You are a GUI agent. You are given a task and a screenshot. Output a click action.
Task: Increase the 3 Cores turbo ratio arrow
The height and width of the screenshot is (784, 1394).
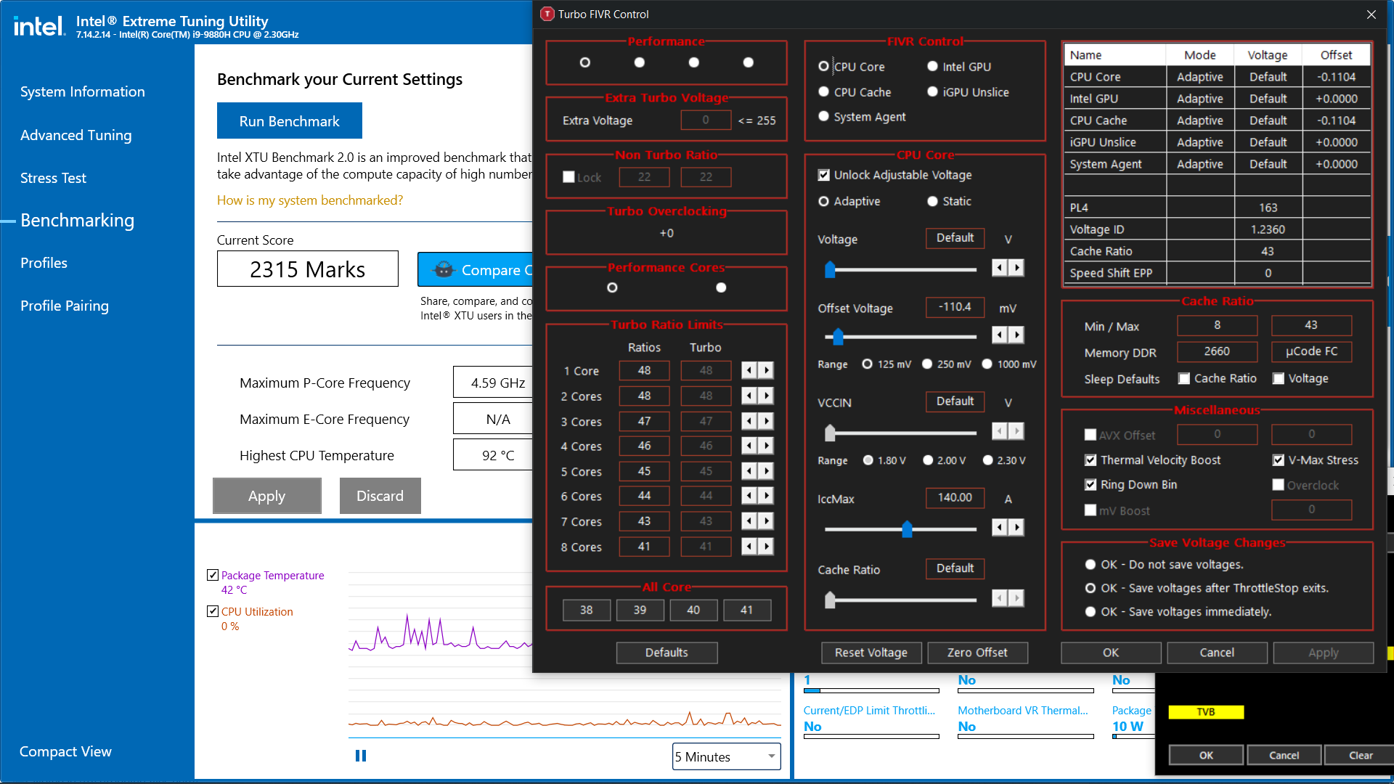coord(766,421)
